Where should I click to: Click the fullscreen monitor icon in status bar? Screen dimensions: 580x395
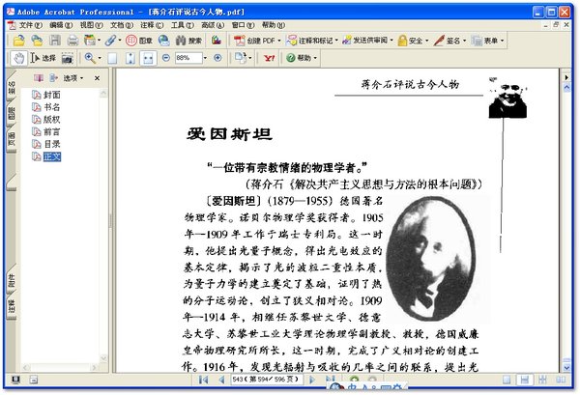[x=15, y=380]
